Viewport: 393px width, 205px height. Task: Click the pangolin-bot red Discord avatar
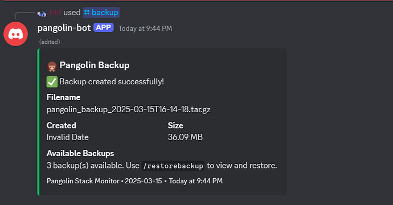tap(15, 34)
